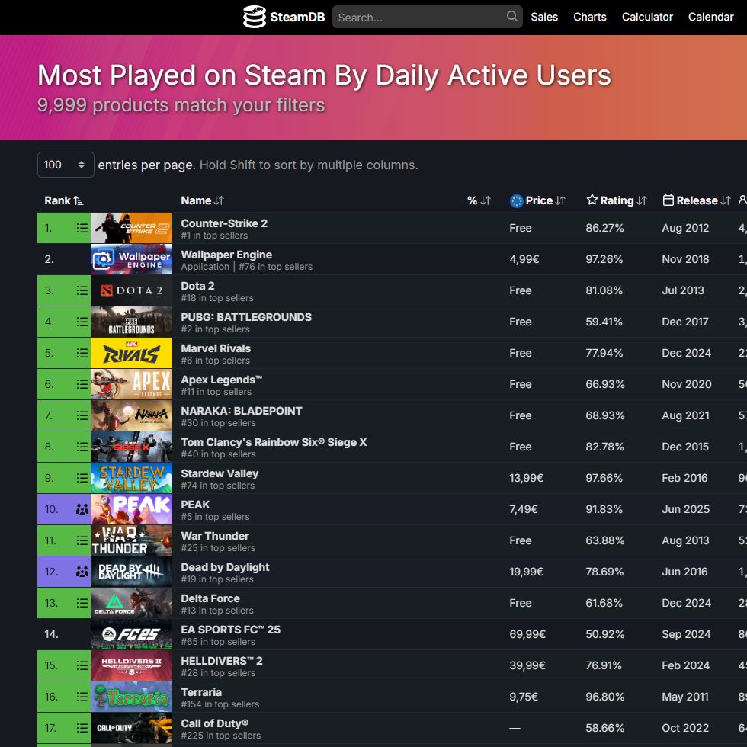
Task: Open the HELLDIVERS 2 link
Action: coord(222,661)
